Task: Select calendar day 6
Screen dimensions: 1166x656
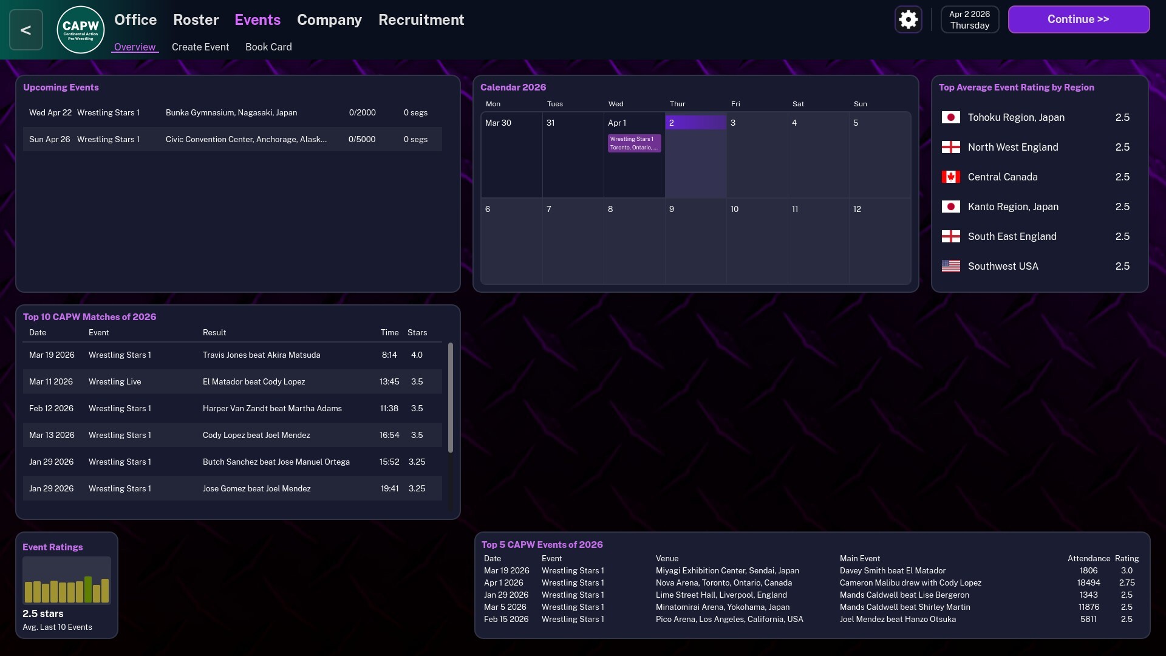Action: click(x=511, y=241)
